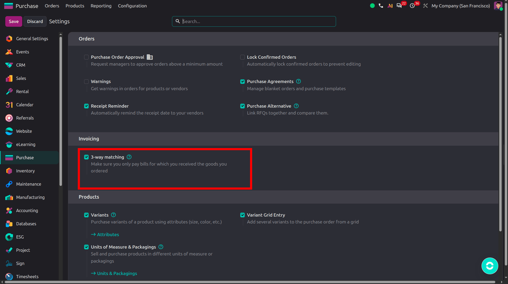Click the Save button
The width and height of the screenshot is (508, 284).
click(14, 21)
